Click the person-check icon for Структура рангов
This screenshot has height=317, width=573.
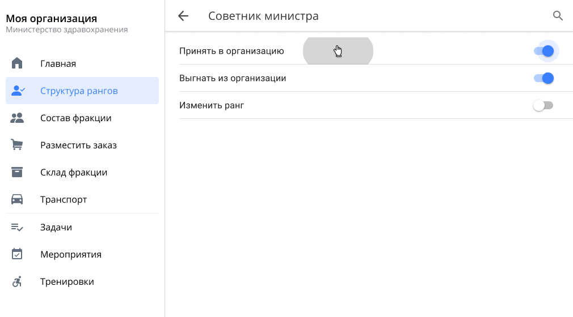point(18,91)
